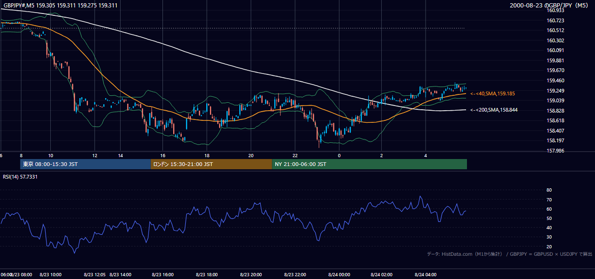Click price label 159.039 on price axis
This screenshot has height=279, width=595.
tap(556, 100)
